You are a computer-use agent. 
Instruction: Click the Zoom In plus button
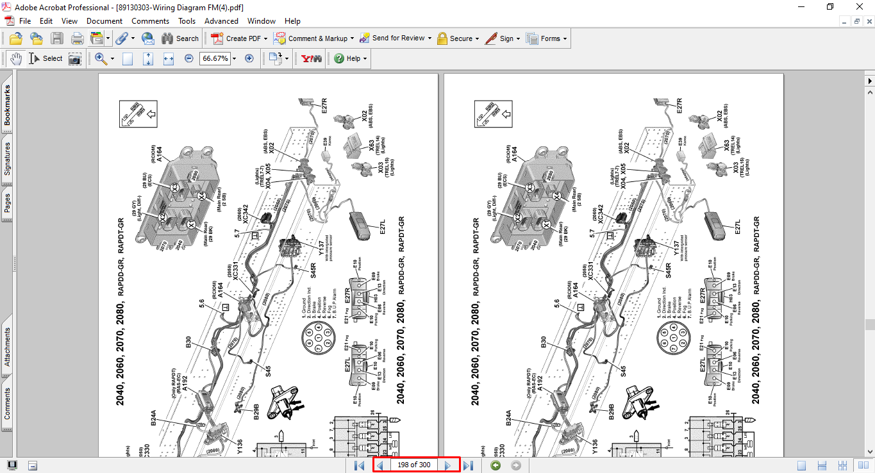pos(249,58)
